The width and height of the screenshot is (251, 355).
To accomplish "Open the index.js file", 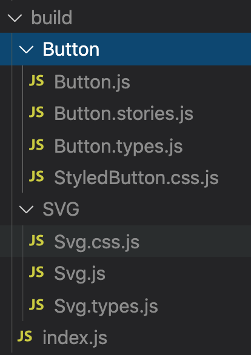I will [75, 338].
